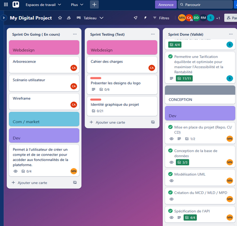Open the RM member avatar in header
The width and height of the screenshot is (237, 226).
(x=203, y=18)
